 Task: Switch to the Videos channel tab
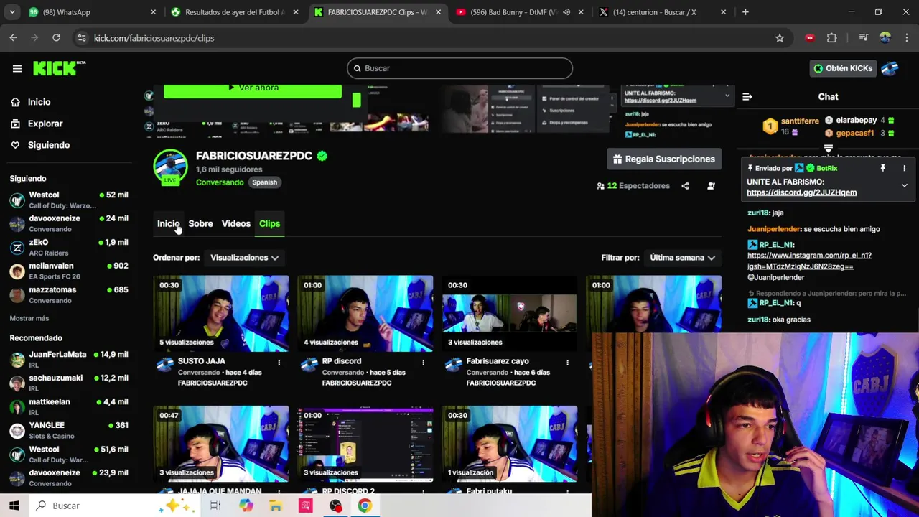click(235, 223)
